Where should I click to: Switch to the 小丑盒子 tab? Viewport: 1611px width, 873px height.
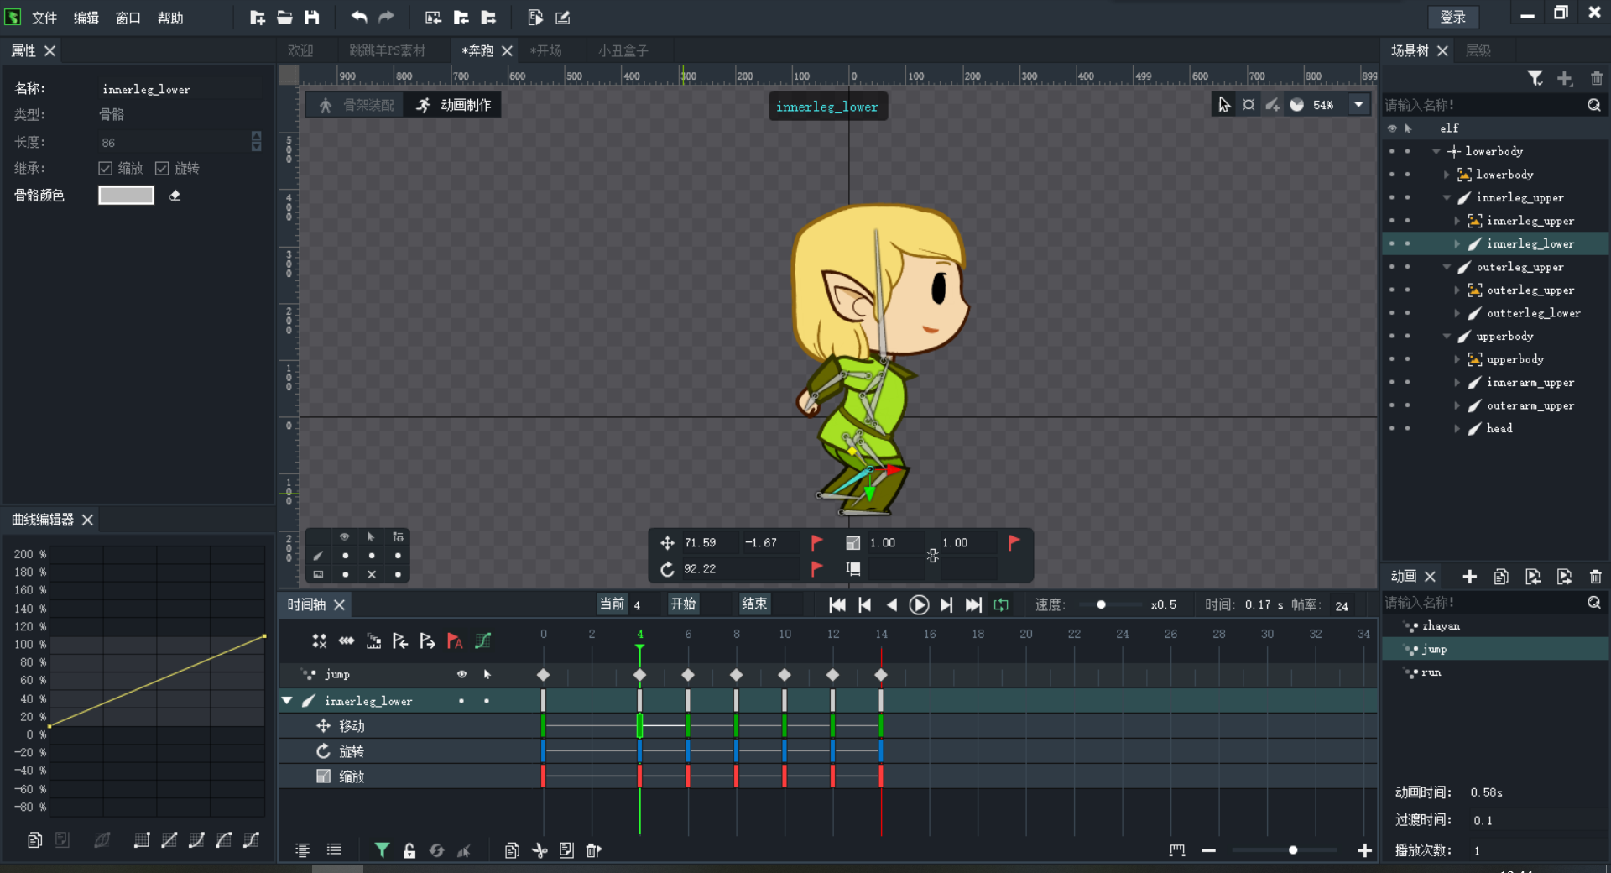tap(623, 51)
